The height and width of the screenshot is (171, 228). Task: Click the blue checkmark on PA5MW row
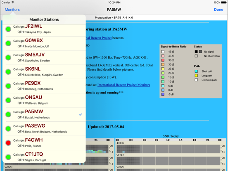(x=81, y=114)
